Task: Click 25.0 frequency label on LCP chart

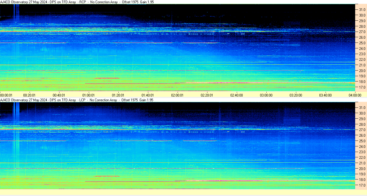Action: (x=362, y=141)
